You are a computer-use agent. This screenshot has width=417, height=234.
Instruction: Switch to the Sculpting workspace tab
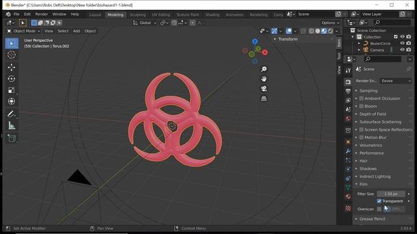[x=137, y=14]
